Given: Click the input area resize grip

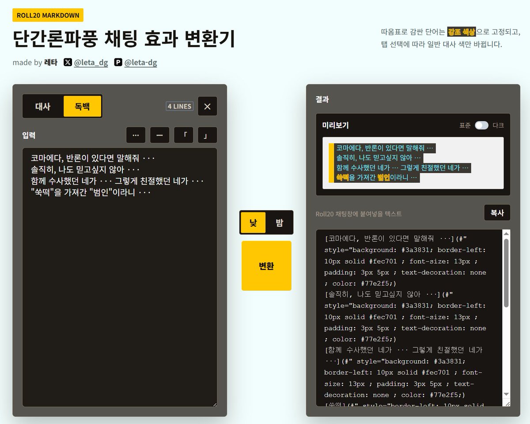Looking at the screenshot, I should [x=214, y=404].
